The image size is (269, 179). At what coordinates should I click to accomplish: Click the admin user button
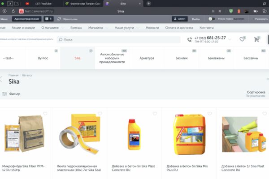click(x=180, y=19)
